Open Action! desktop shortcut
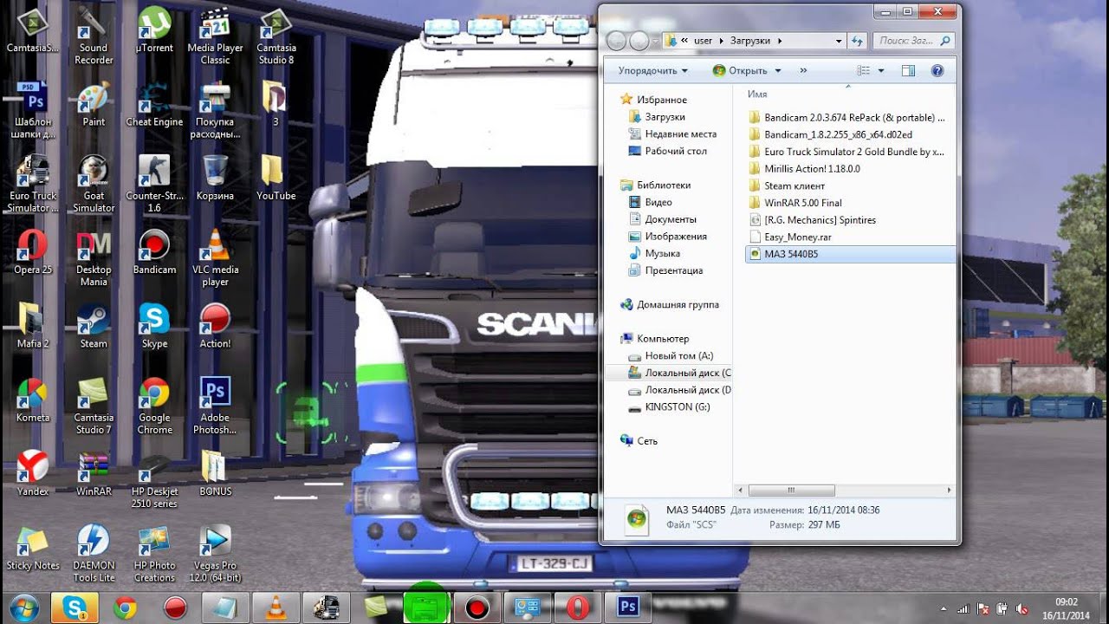The height and width of the screenshot is (624, 1109). click(x=215, y=326)
